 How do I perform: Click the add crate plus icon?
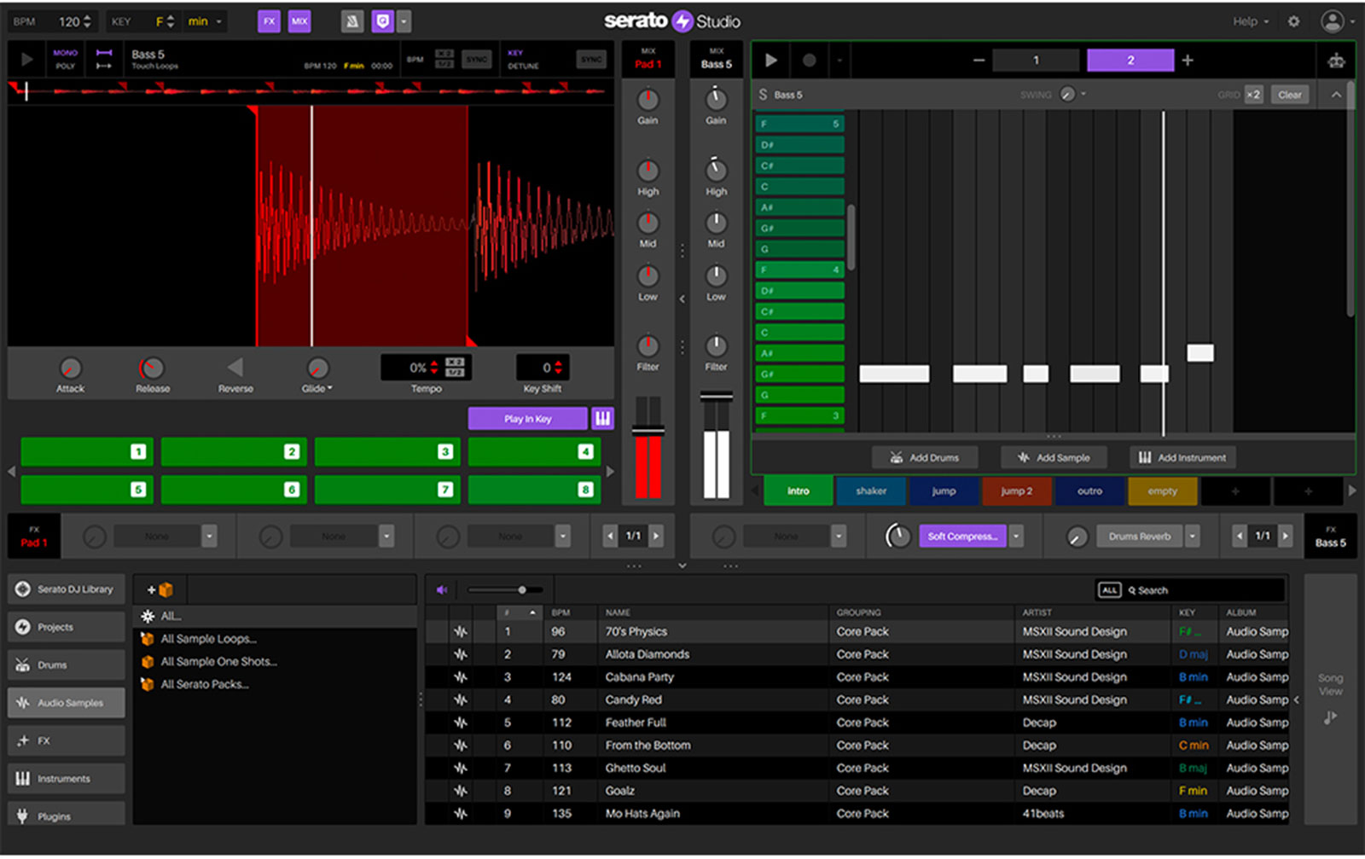[x=160, y=589]
